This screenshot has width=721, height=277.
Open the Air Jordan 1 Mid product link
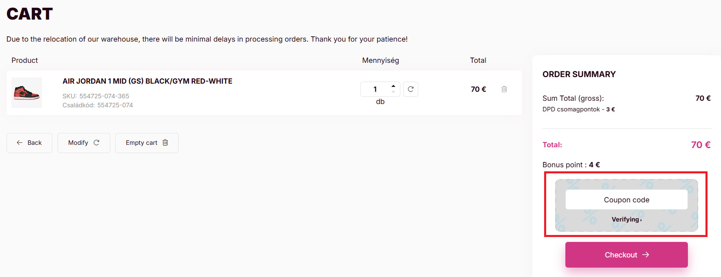tap(147, 81)
